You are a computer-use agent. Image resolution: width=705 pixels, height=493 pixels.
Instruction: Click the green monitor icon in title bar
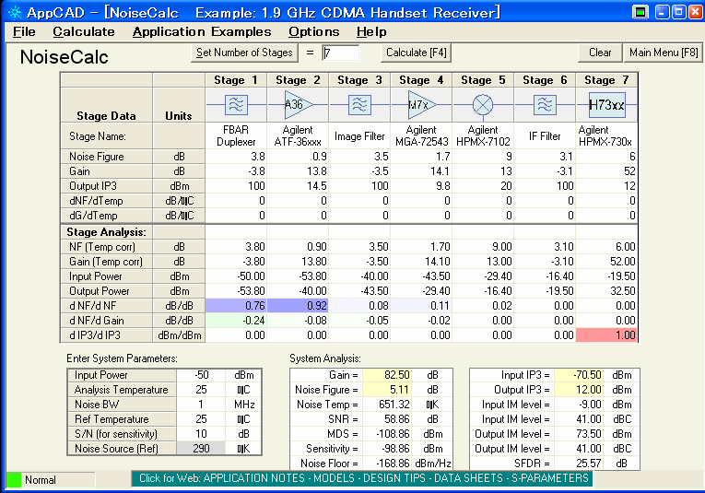640,12
